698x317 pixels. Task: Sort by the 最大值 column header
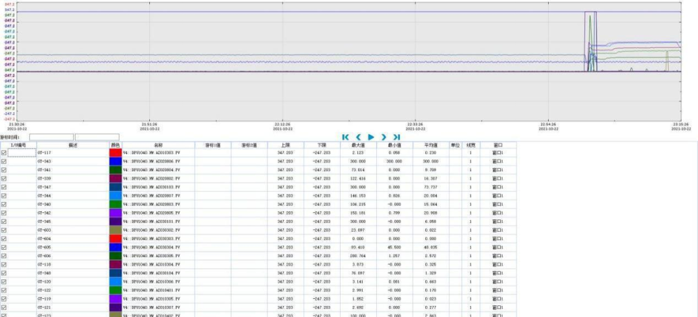click(x=358, y=145)
